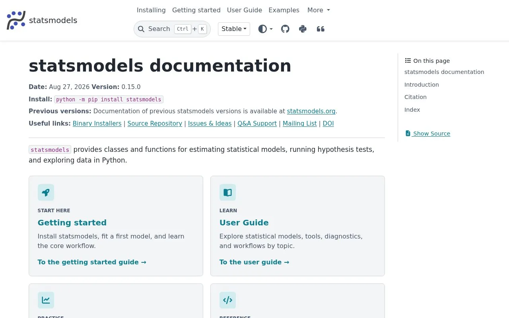509x318 pixels.
Task: Click the search magnifier icon
Action: pyautogui.click(x=141, y=29)
